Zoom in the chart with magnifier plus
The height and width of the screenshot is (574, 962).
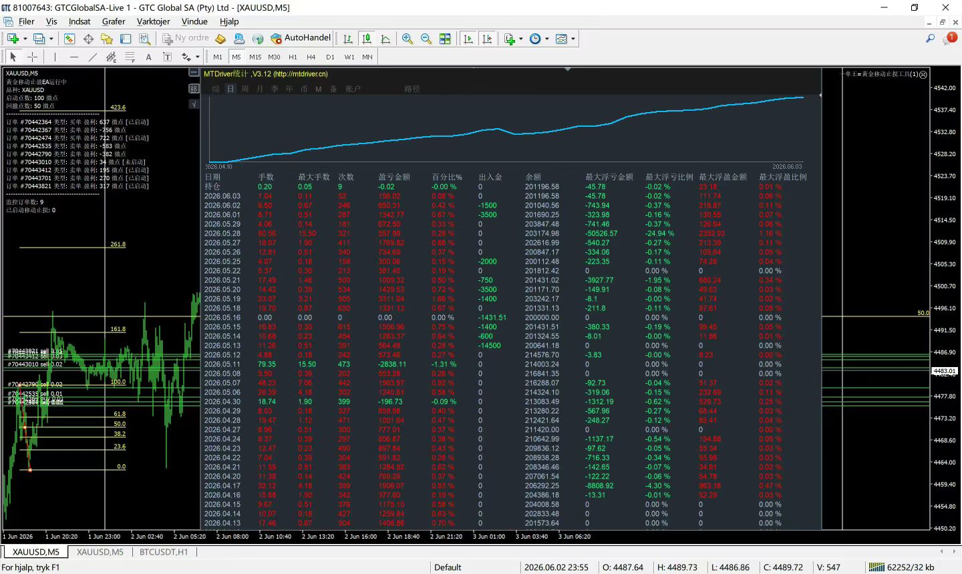[x=408, y=39]
